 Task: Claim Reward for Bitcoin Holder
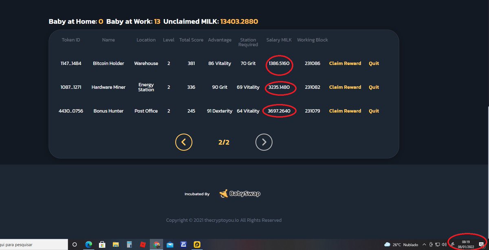[x=345, y=63]
